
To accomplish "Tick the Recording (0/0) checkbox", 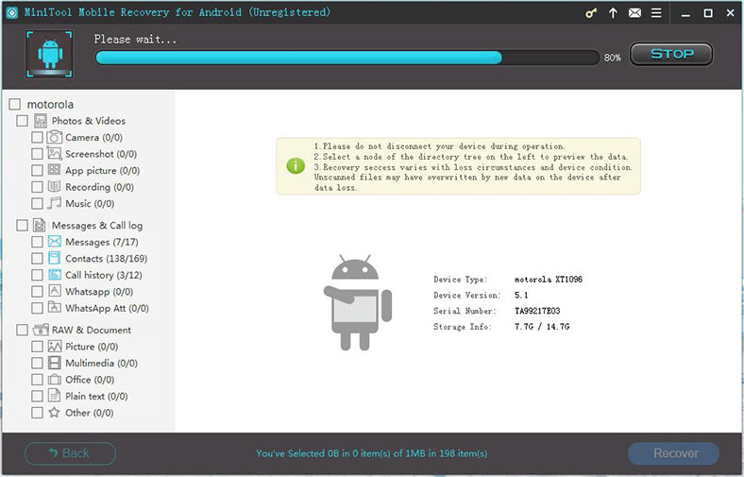I will [37, 186].
